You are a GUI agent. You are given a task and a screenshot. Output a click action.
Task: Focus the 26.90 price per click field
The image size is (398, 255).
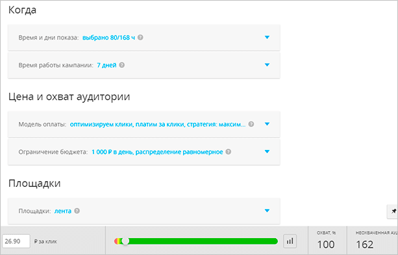point(16,241)
